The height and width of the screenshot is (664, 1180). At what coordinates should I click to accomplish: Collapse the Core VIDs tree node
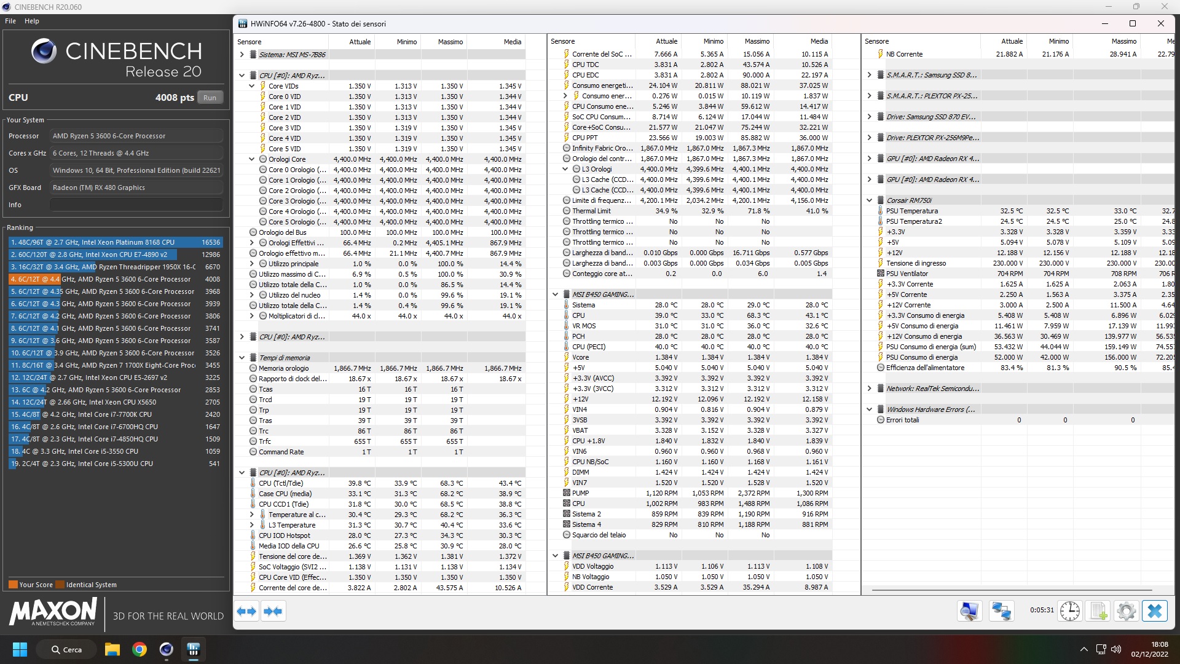coord(252,86)
